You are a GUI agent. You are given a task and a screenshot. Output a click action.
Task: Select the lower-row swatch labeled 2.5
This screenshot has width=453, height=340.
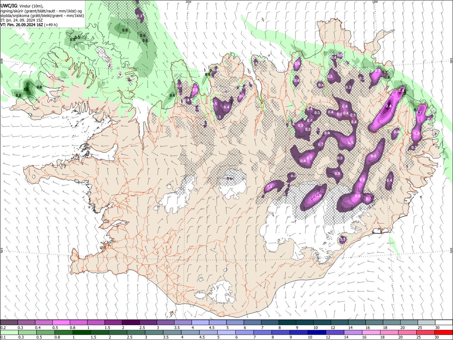click(136, 332)
